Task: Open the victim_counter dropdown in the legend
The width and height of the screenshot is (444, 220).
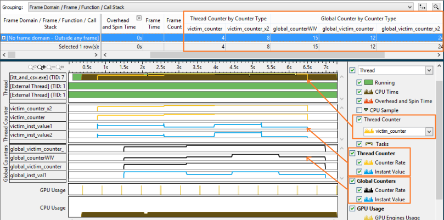Action: point(398,131)
